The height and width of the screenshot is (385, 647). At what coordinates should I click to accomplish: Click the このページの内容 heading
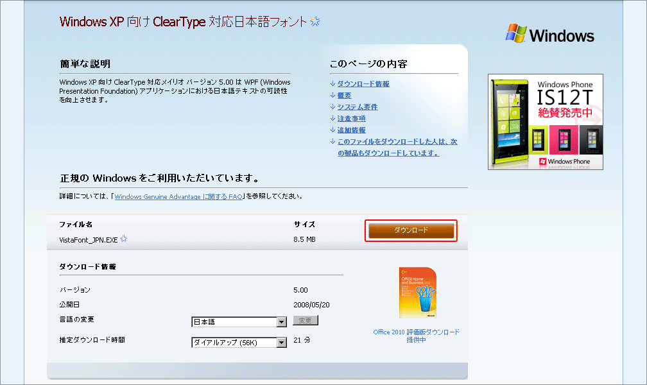(x=368, y=64)
